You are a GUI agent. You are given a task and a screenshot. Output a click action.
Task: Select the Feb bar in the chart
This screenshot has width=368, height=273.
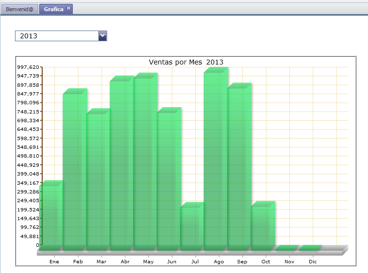coord(74,170)
